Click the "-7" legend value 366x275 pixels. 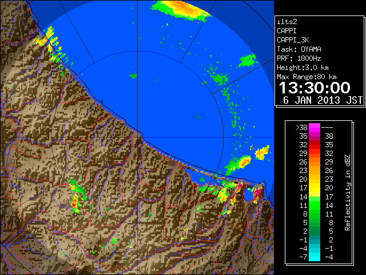[x=303, y=257]
